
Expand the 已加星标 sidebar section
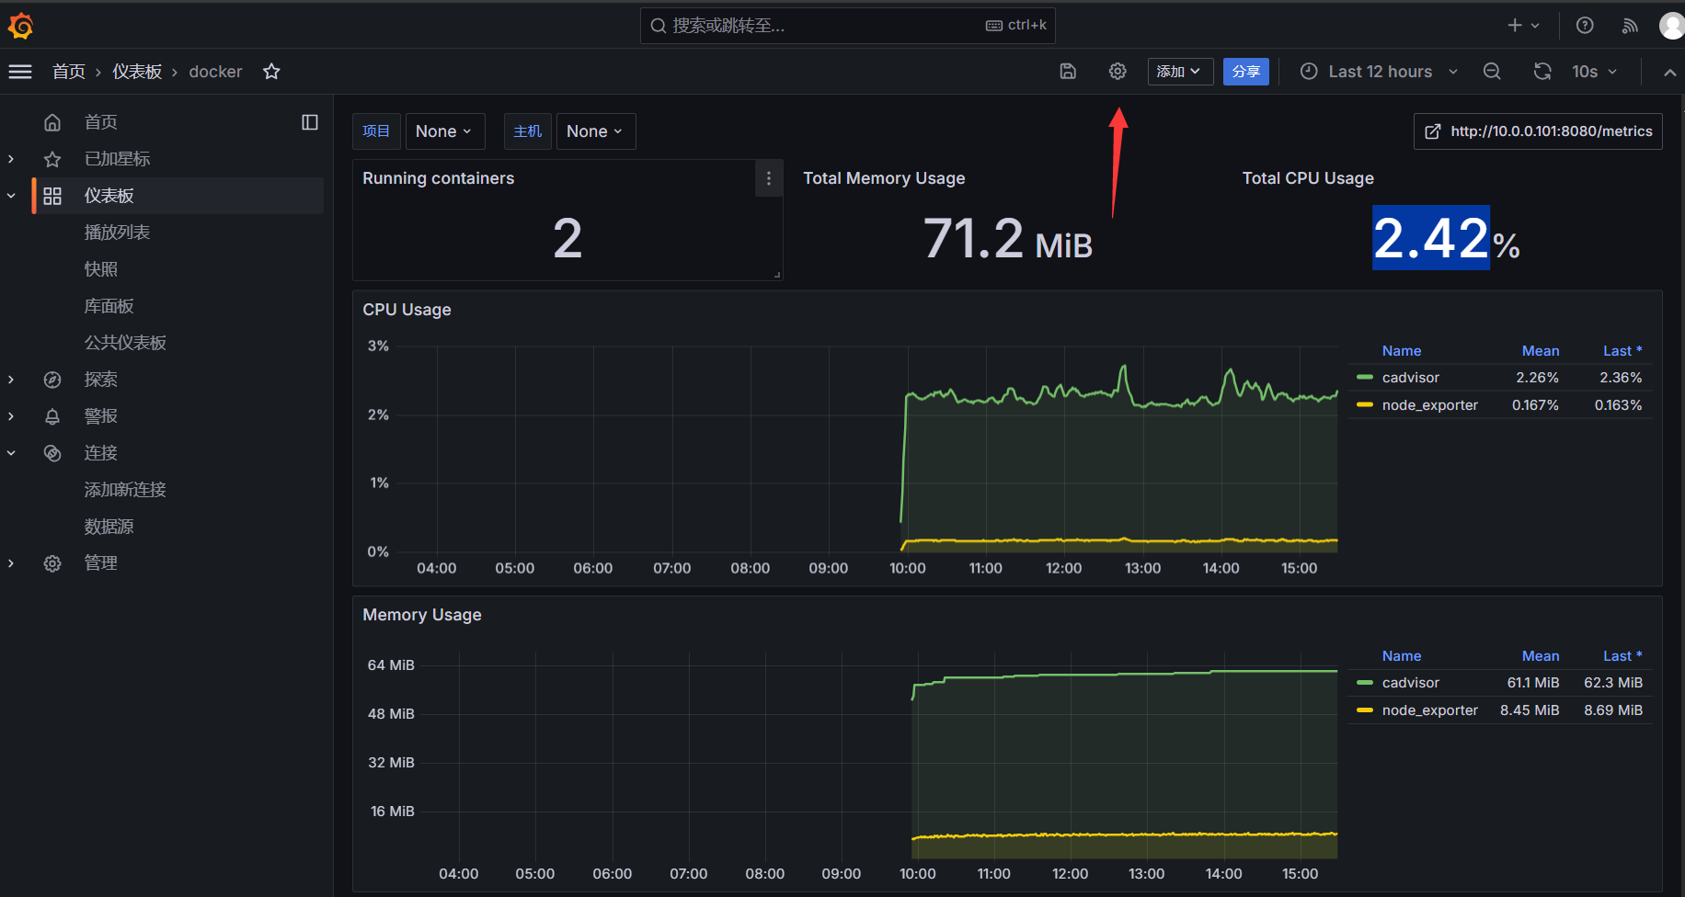(11, 159)
